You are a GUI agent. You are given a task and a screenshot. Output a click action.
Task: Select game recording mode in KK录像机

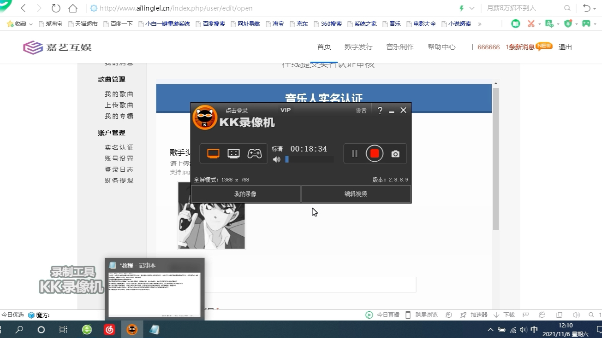pos(254,154)
